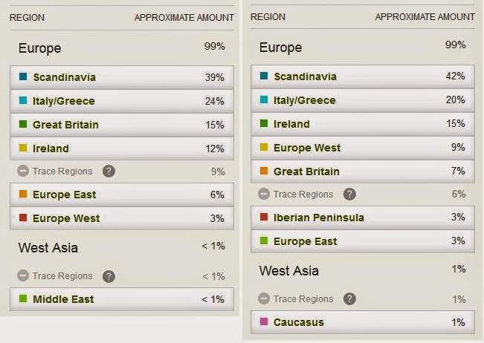The width and height of the screenshot is (484, 343).
Task: Select the Europe East 6% row
Action: tap(123, 195)
